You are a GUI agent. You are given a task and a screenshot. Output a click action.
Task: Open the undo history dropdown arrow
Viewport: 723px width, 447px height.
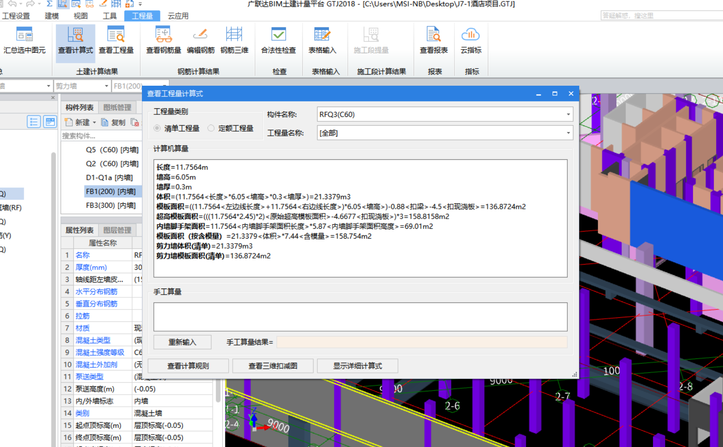tap(20, 4)
